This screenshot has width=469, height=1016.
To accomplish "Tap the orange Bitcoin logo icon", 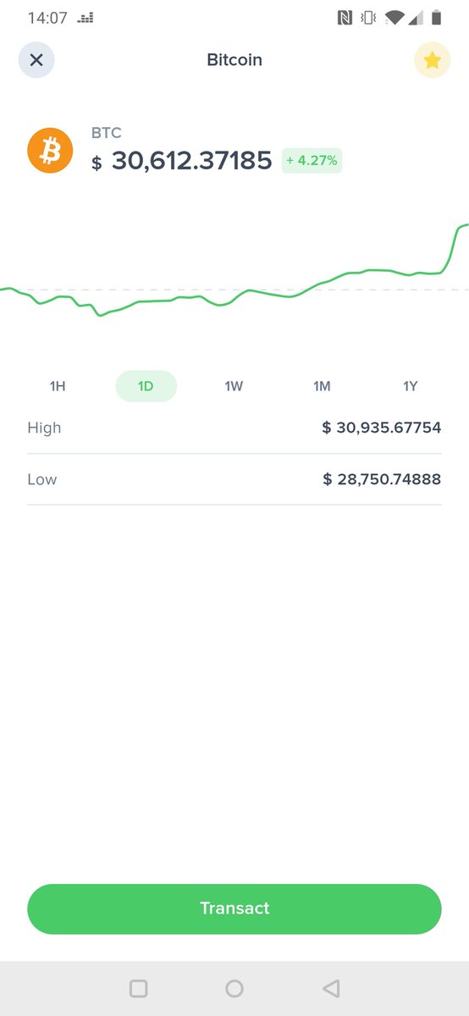I will (x=50, y=151).
